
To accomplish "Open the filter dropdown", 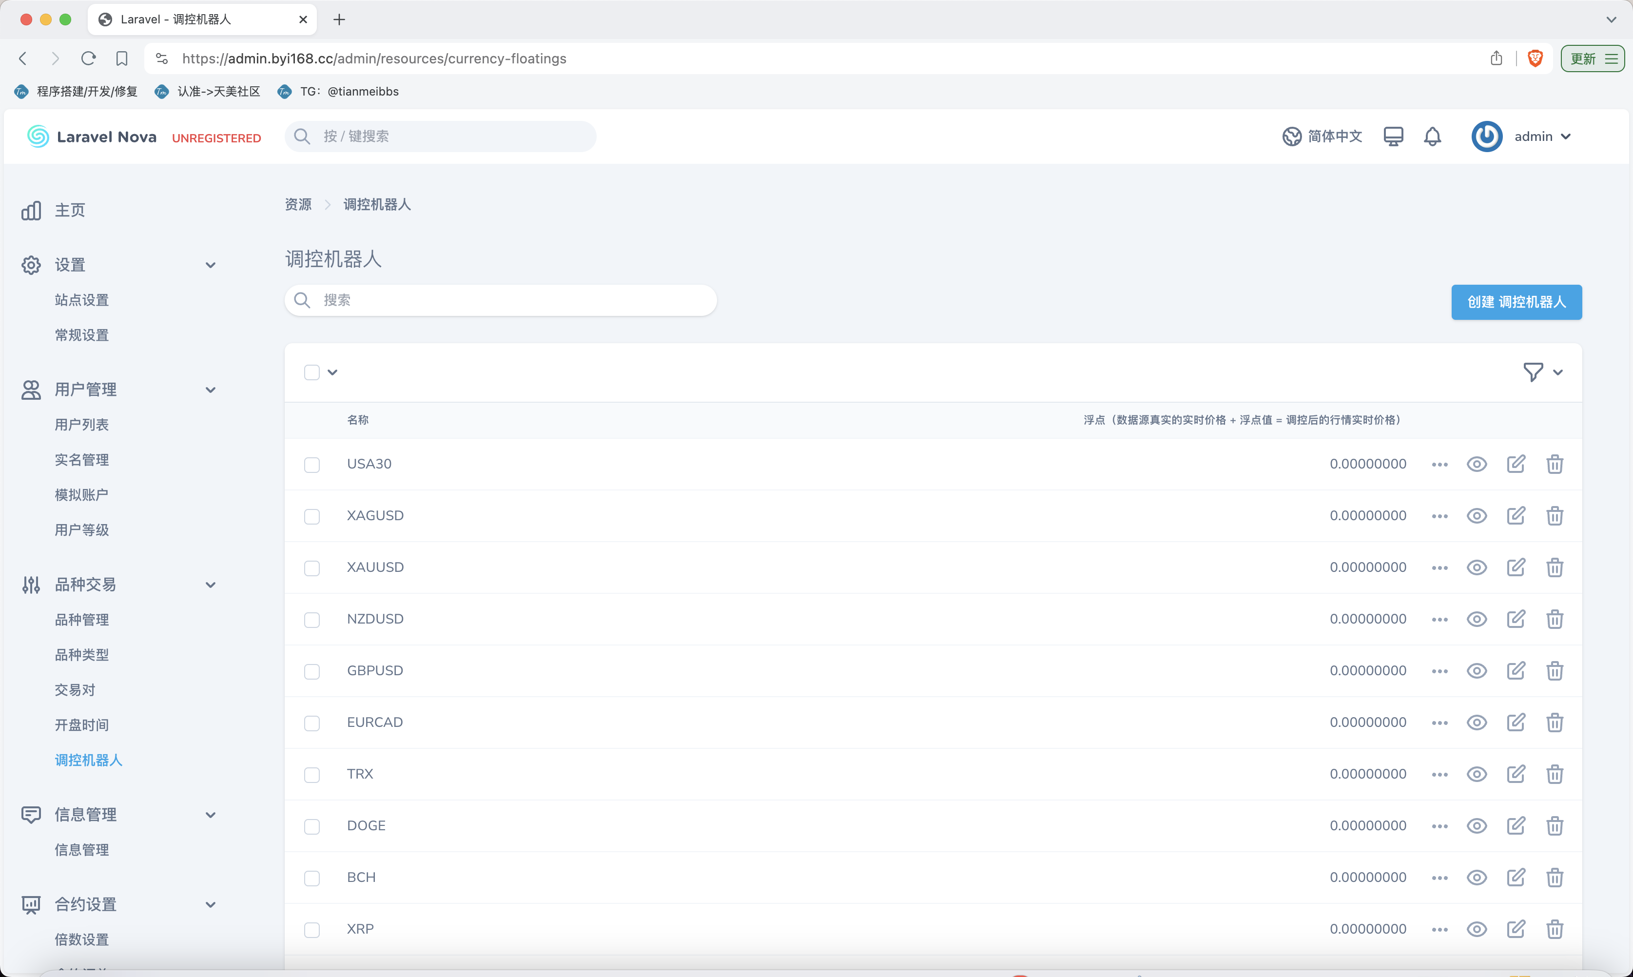I will click(x=1543, y=372).
